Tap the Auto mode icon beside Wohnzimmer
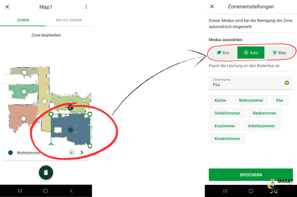Screen dimensions: 297x197 click(x=71, y=153)
